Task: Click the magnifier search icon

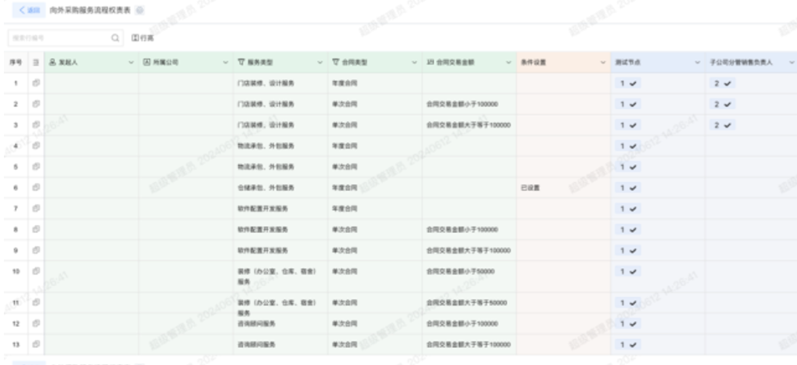Action: click(116, 39)
